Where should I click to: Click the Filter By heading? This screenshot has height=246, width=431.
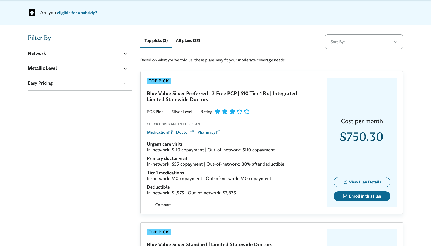(x=39, y=38)
